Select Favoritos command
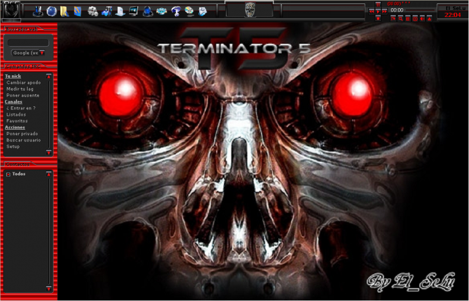The image size is (469, 301). click(17, 121)
